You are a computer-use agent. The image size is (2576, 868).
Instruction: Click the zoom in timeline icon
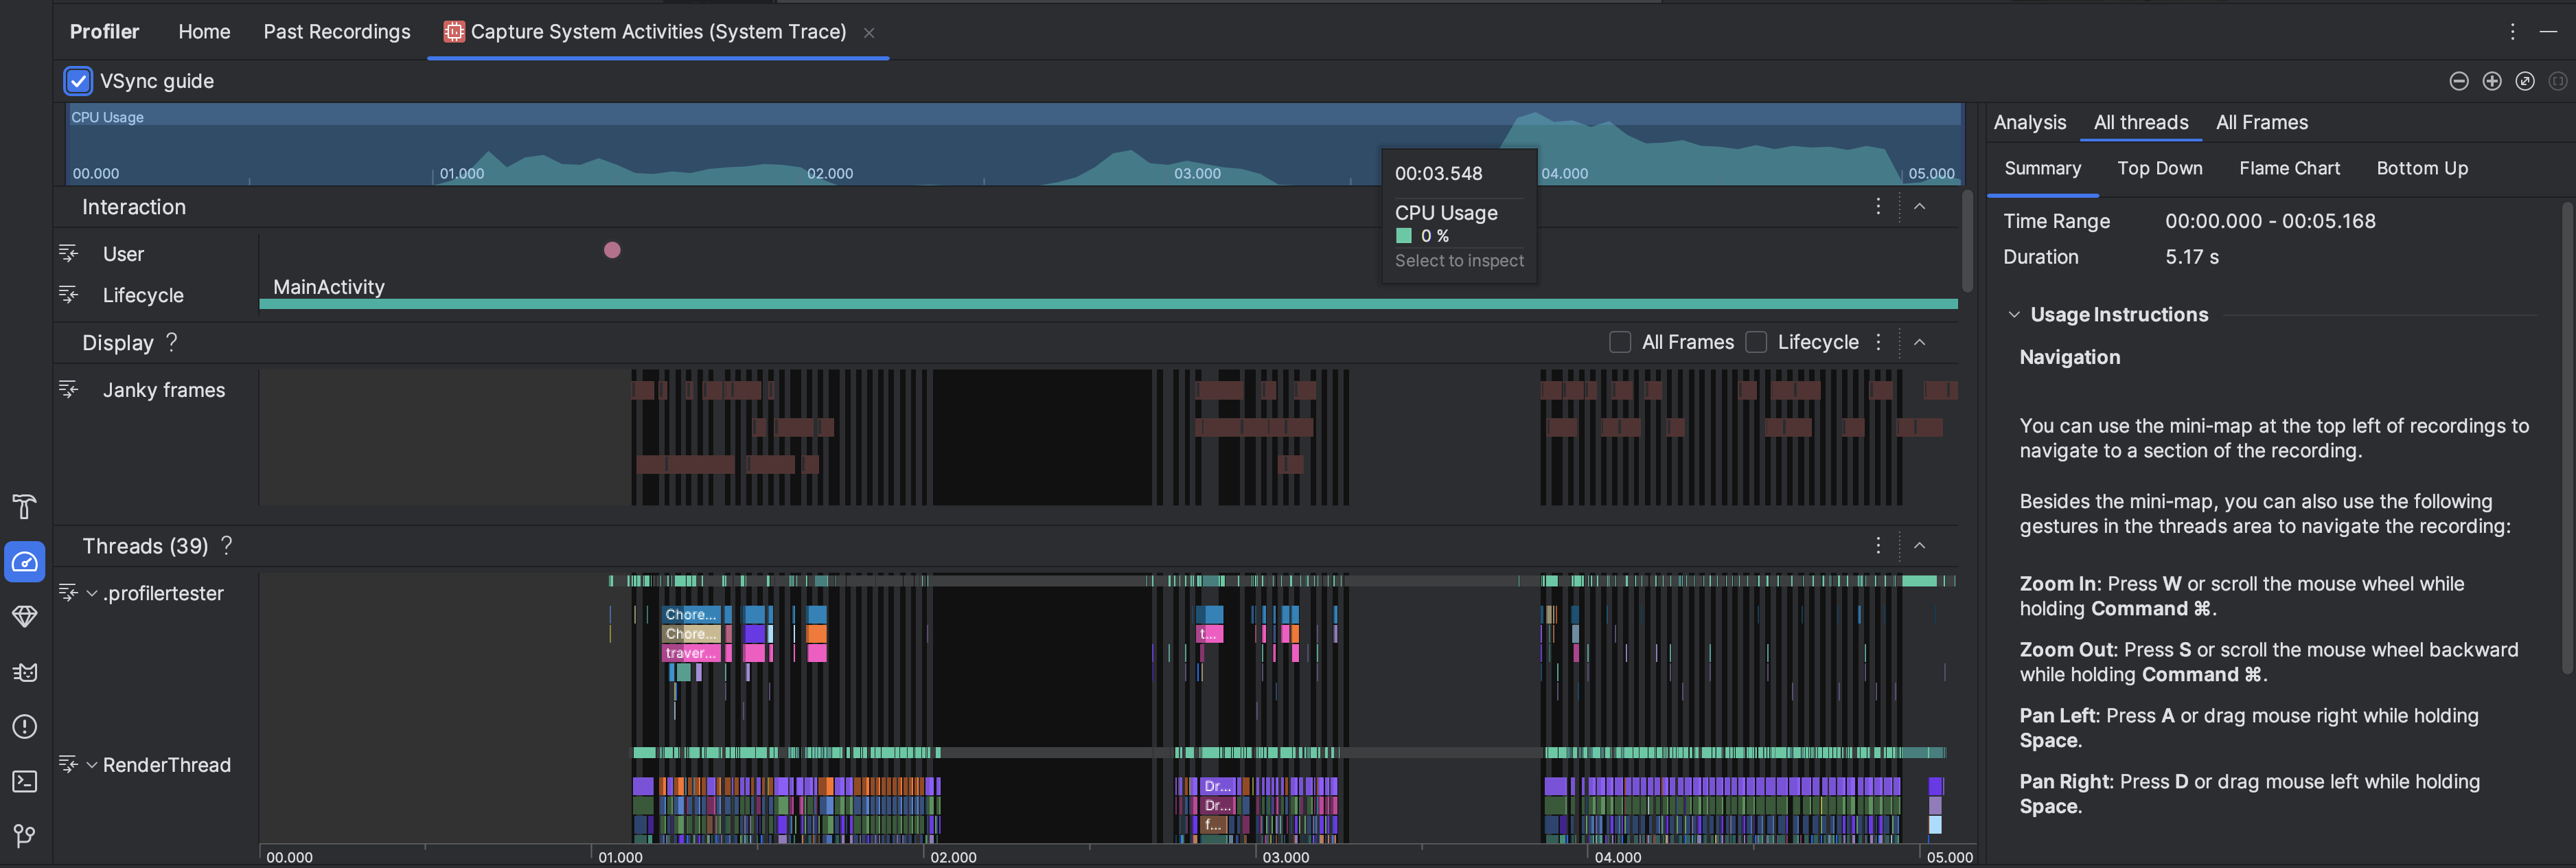(x=2491, y=81)
